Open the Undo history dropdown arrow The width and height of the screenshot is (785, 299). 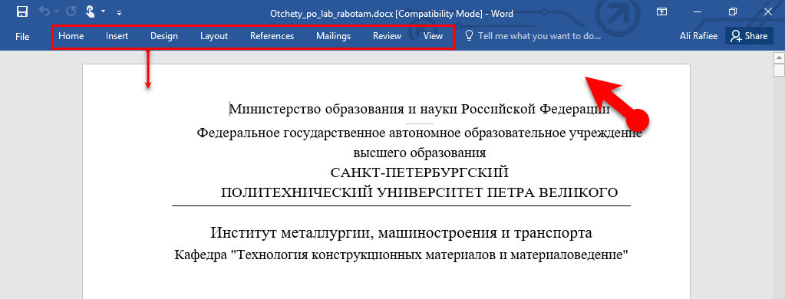point(56,11)
